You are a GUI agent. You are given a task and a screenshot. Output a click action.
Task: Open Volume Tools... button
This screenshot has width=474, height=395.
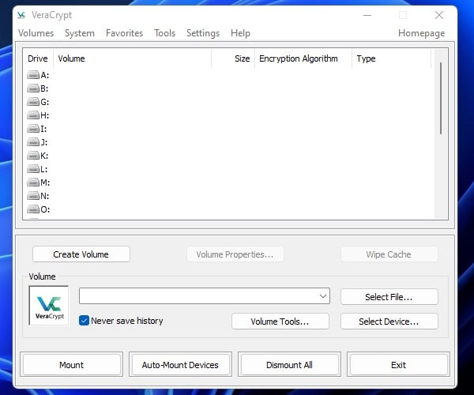pyautogui.click(x=280, y=322)
